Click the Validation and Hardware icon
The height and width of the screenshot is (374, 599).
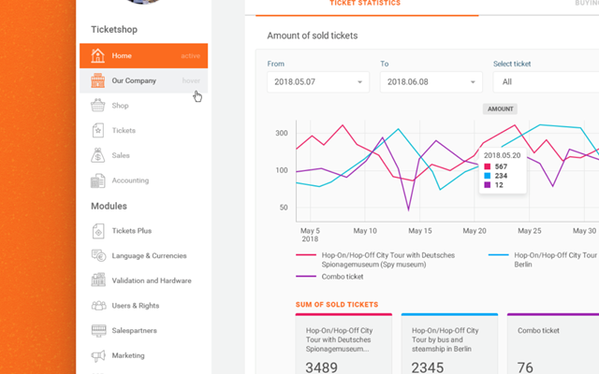pyautogui.click(x=98, y=280)
